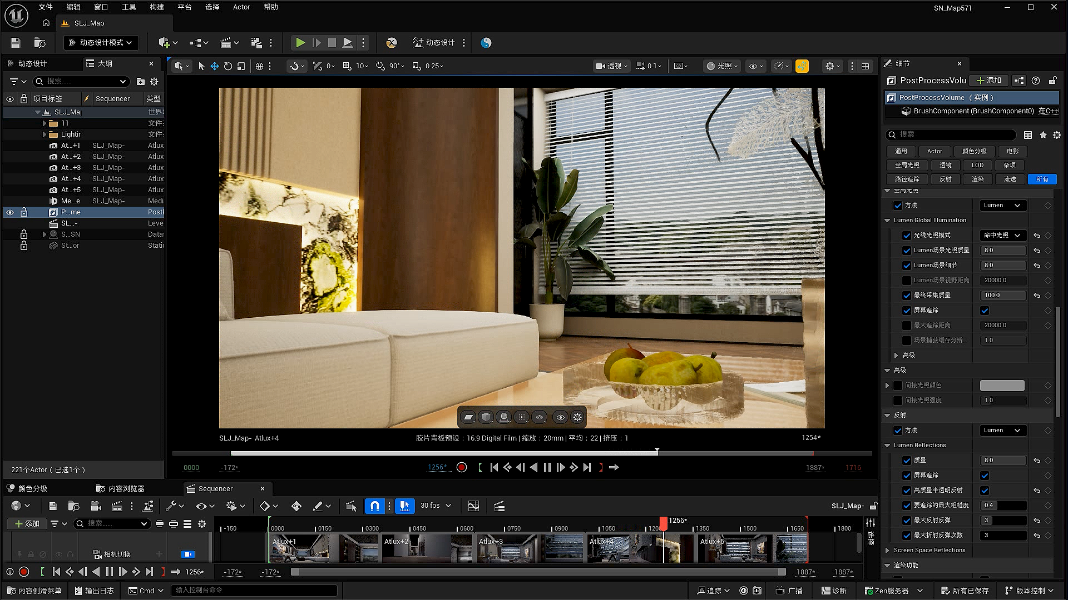
Task: Select the 路径追踪 filter button
Action: [907, 179]
